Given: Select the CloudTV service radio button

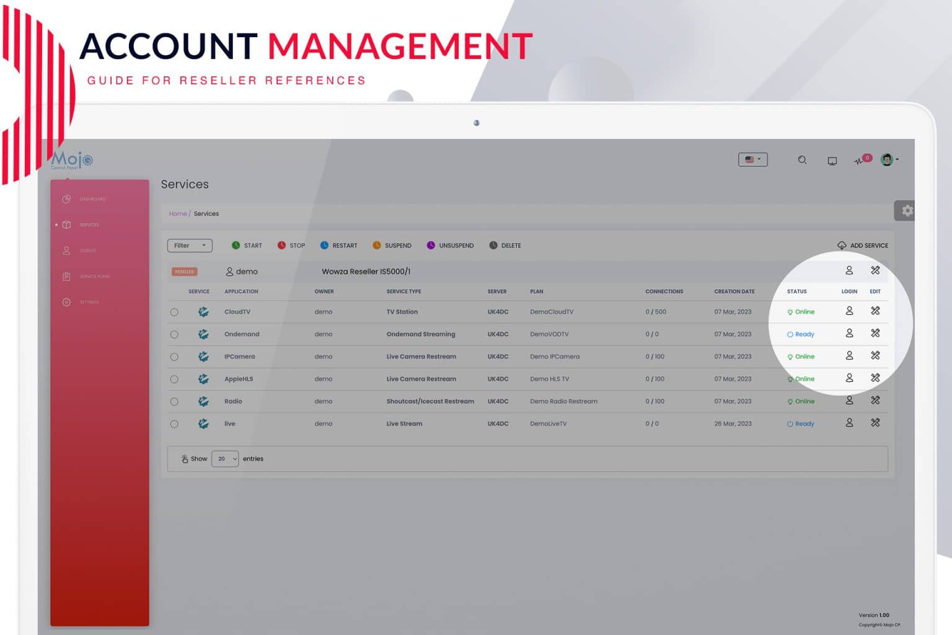Looking at the screenshot, I should click(174, 312).
